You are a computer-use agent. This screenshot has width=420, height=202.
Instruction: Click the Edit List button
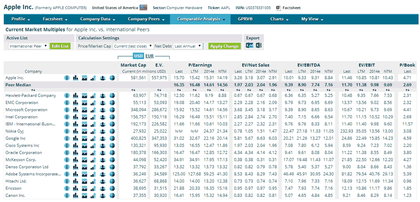coord(60,46)
